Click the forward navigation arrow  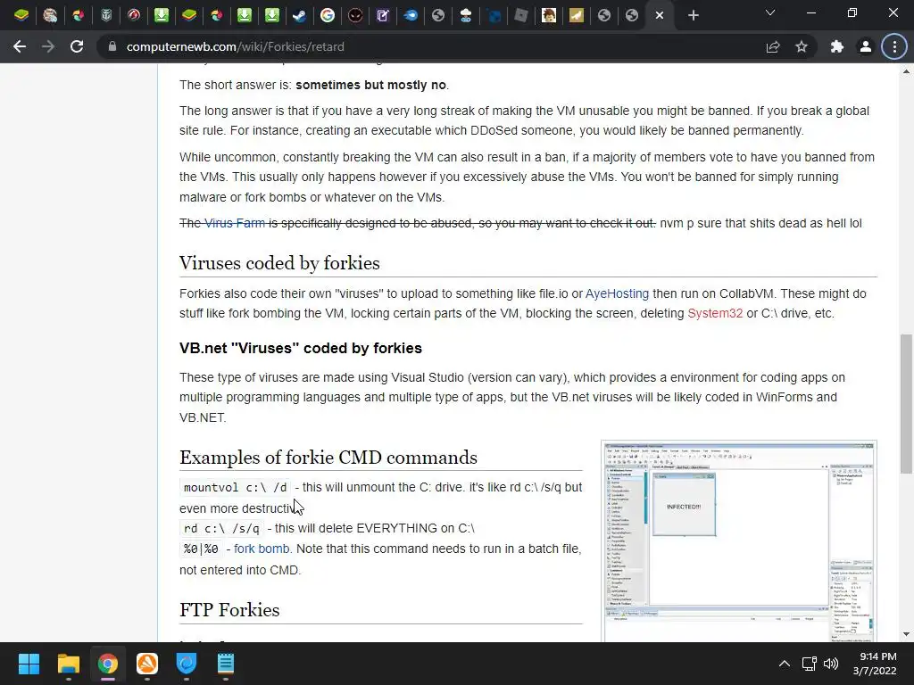(x=48, y=46)
